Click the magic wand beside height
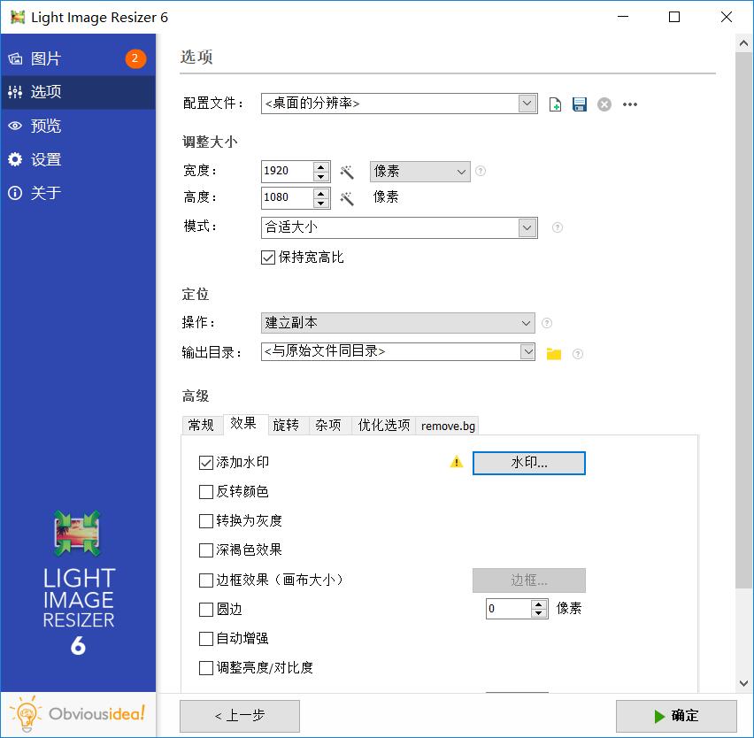754x738 pixels. 348,198
